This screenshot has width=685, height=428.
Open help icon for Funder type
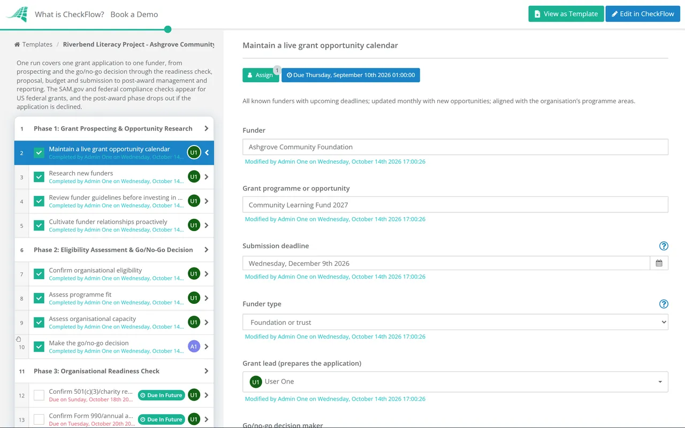(x=664, y=304)
